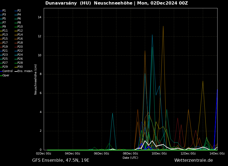
Task: Select the P17 legend entry
Action: pyautogui.click(x=5, y=43)
